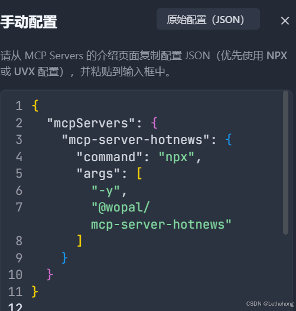
Task: Click the "mcp-server-hotnews" key on line 3
Action: pyautogui.click(x=135, y=140)
